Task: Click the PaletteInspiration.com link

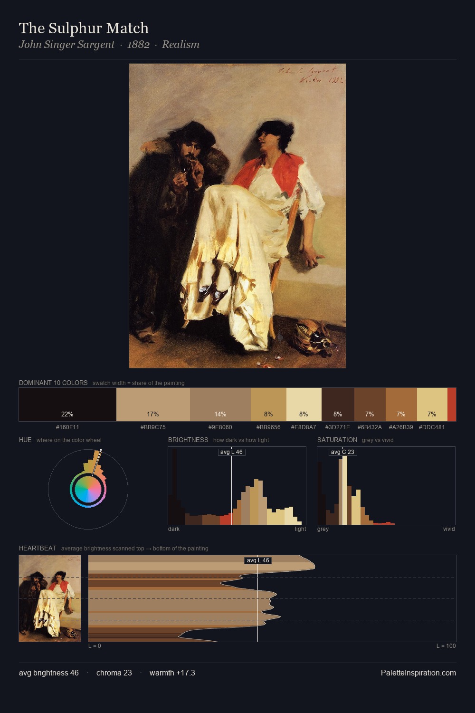Action: point(418,673)
